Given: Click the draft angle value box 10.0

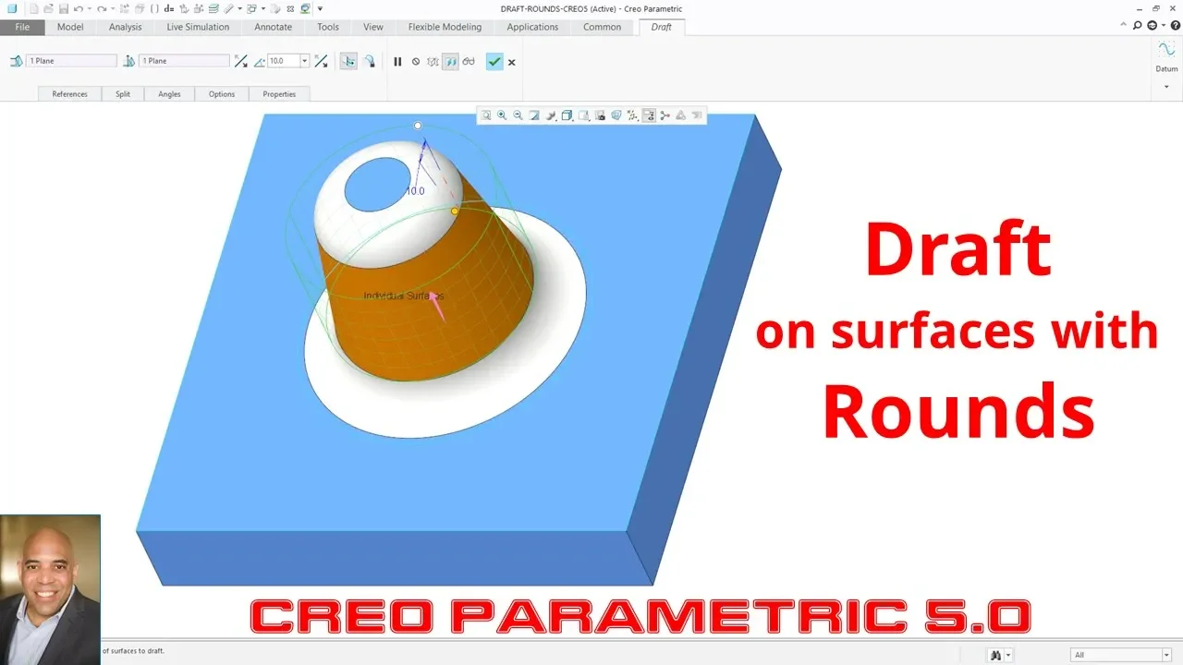Looking at the screenshot, I should coord(283,61).
